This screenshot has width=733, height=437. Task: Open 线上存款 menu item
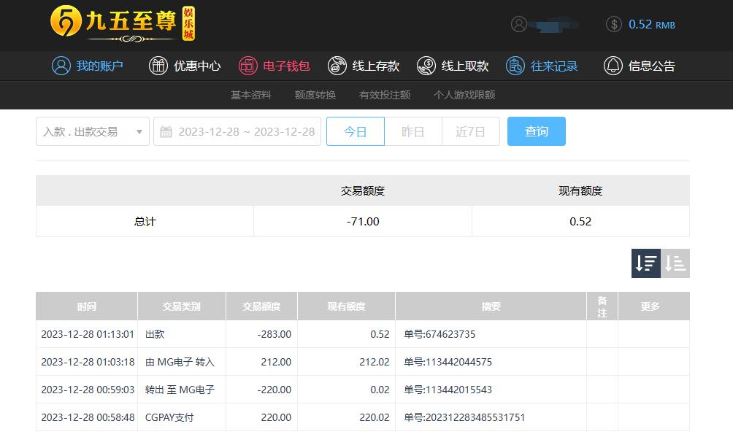click(364, 66)
